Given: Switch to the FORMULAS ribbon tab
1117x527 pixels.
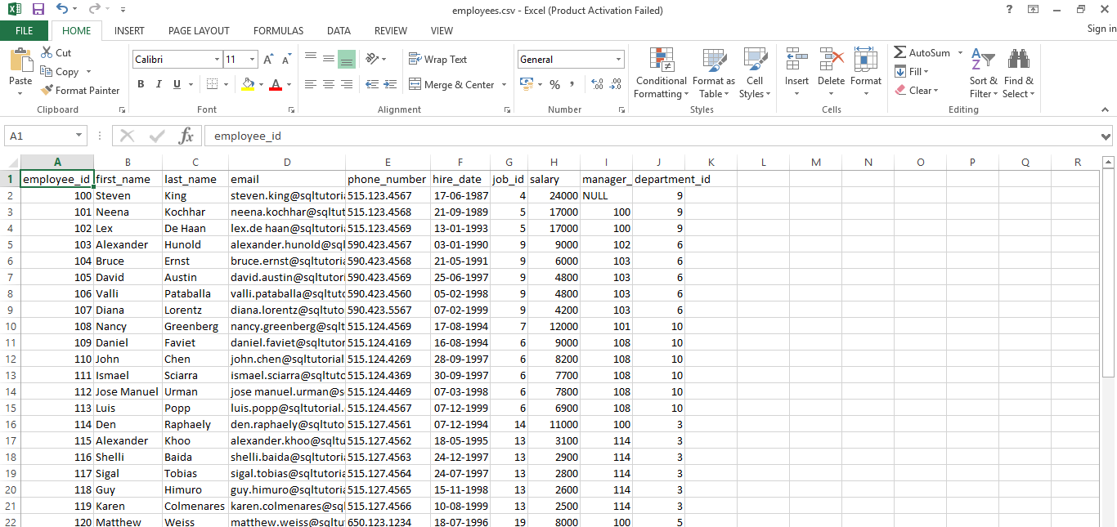Looking at the screenshot, I should (278, 31).
